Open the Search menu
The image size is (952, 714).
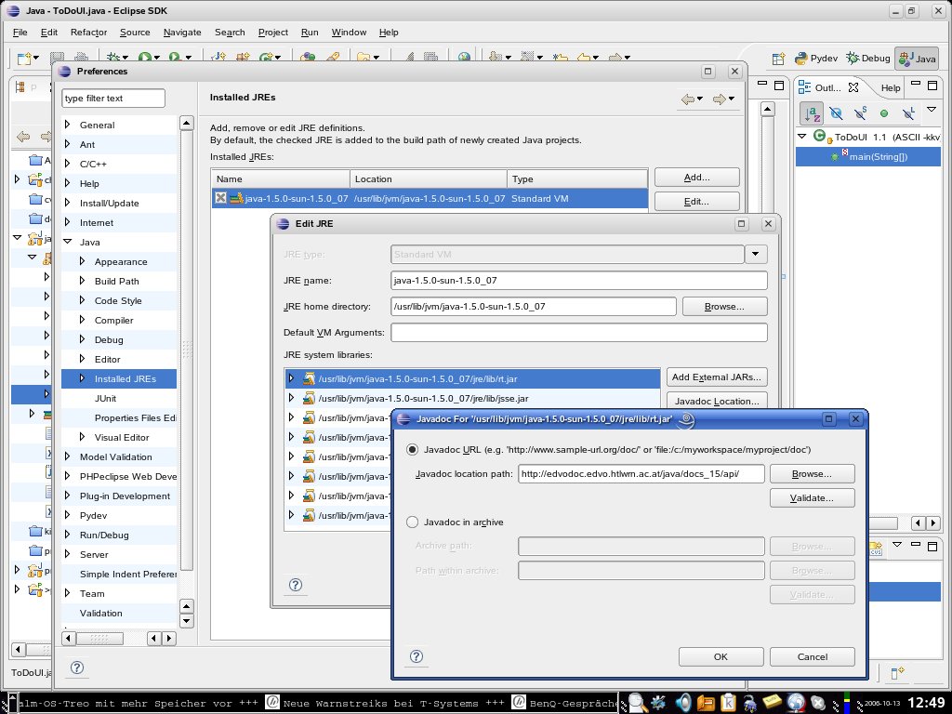click(x=229, y=32)
